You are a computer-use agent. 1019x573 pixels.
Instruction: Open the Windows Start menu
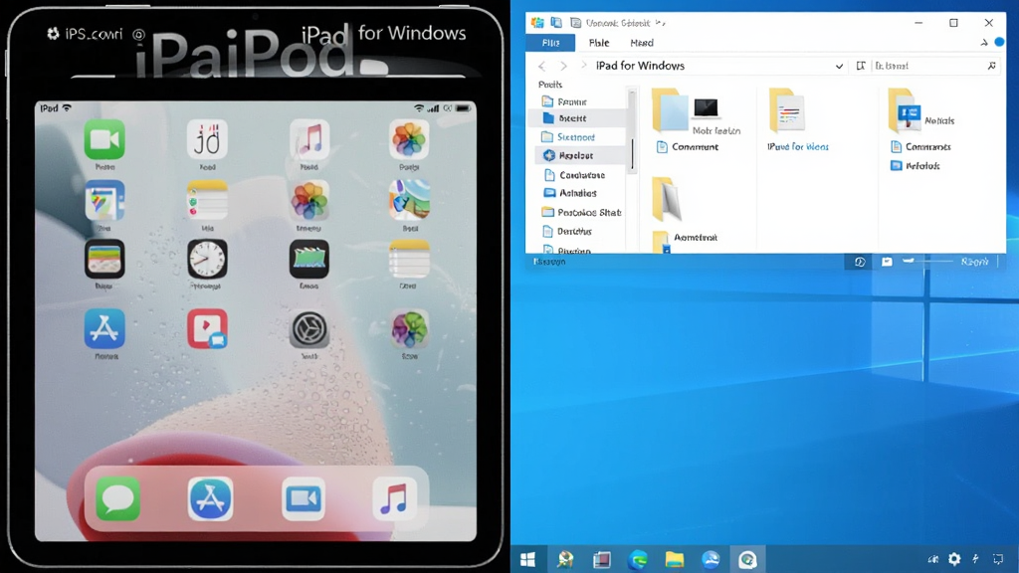(527, 559)
